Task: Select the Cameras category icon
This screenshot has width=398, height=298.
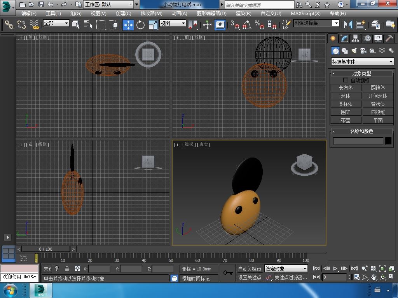Action: tap(363, 51)
